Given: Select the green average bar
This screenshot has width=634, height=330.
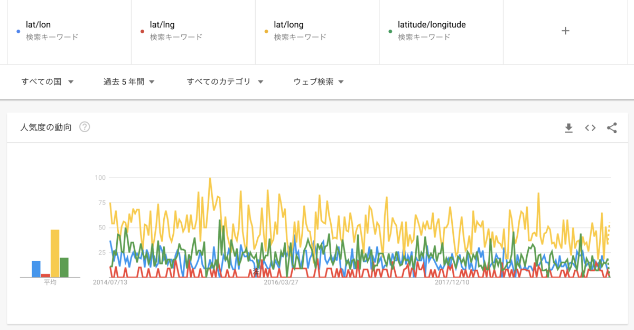Looking at the screenshot, I should tap(64, 268).
